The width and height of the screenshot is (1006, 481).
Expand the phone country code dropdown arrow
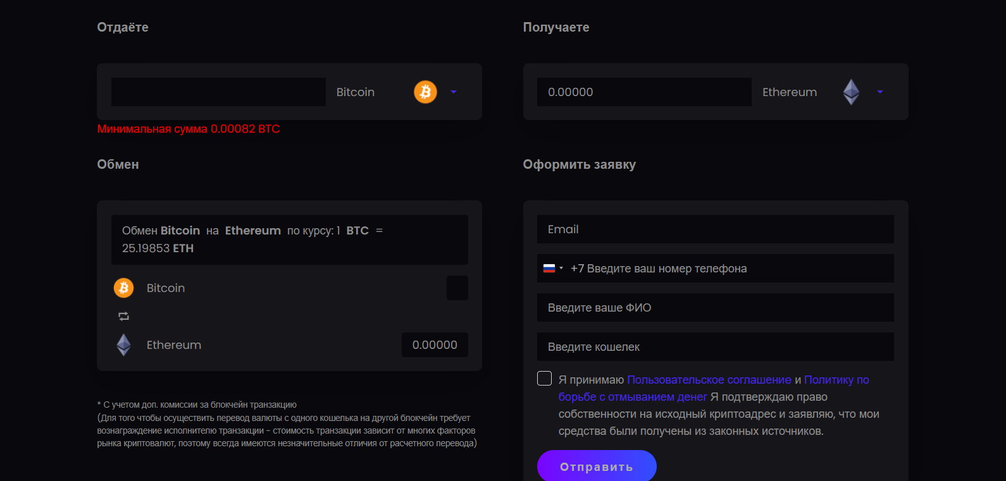561,268
